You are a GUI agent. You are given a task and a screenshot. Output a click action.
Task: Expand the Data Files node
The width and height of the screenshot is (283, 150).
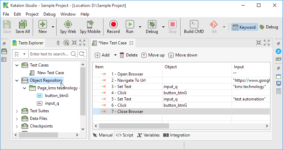(17, 119)
